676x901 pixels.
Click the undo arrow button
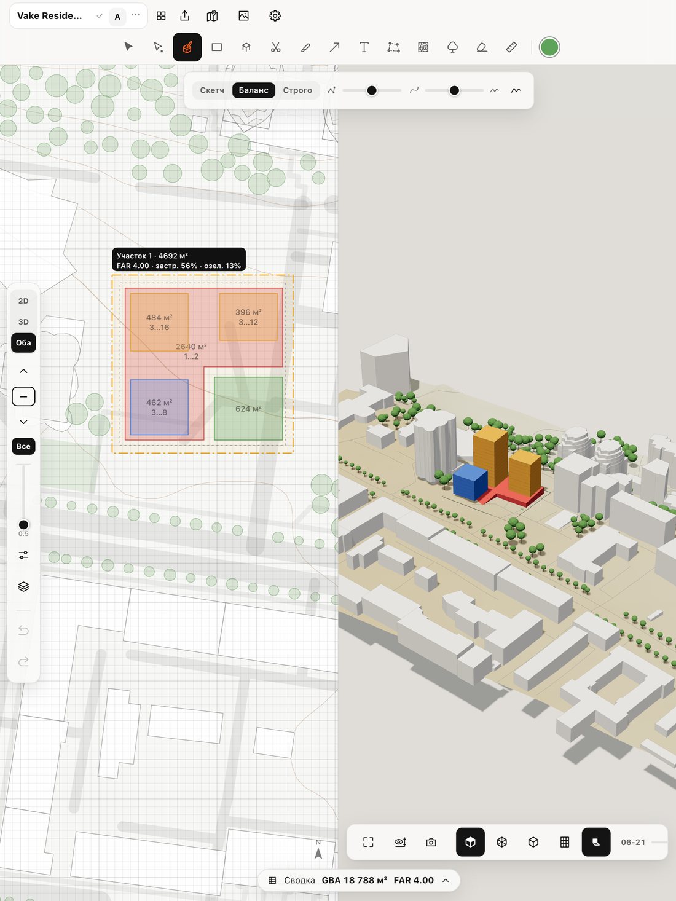point(23,631)
